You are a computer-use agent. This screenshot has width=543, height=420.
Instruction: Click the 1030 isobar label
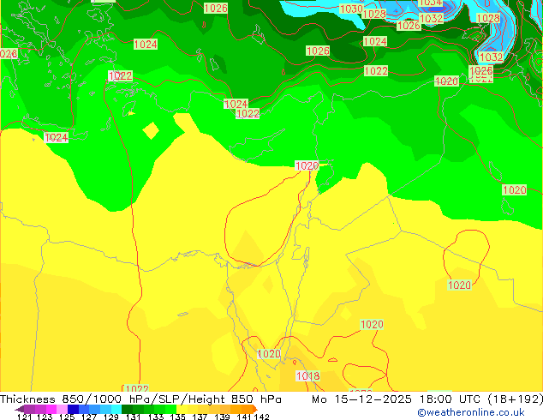click(351, 9)
